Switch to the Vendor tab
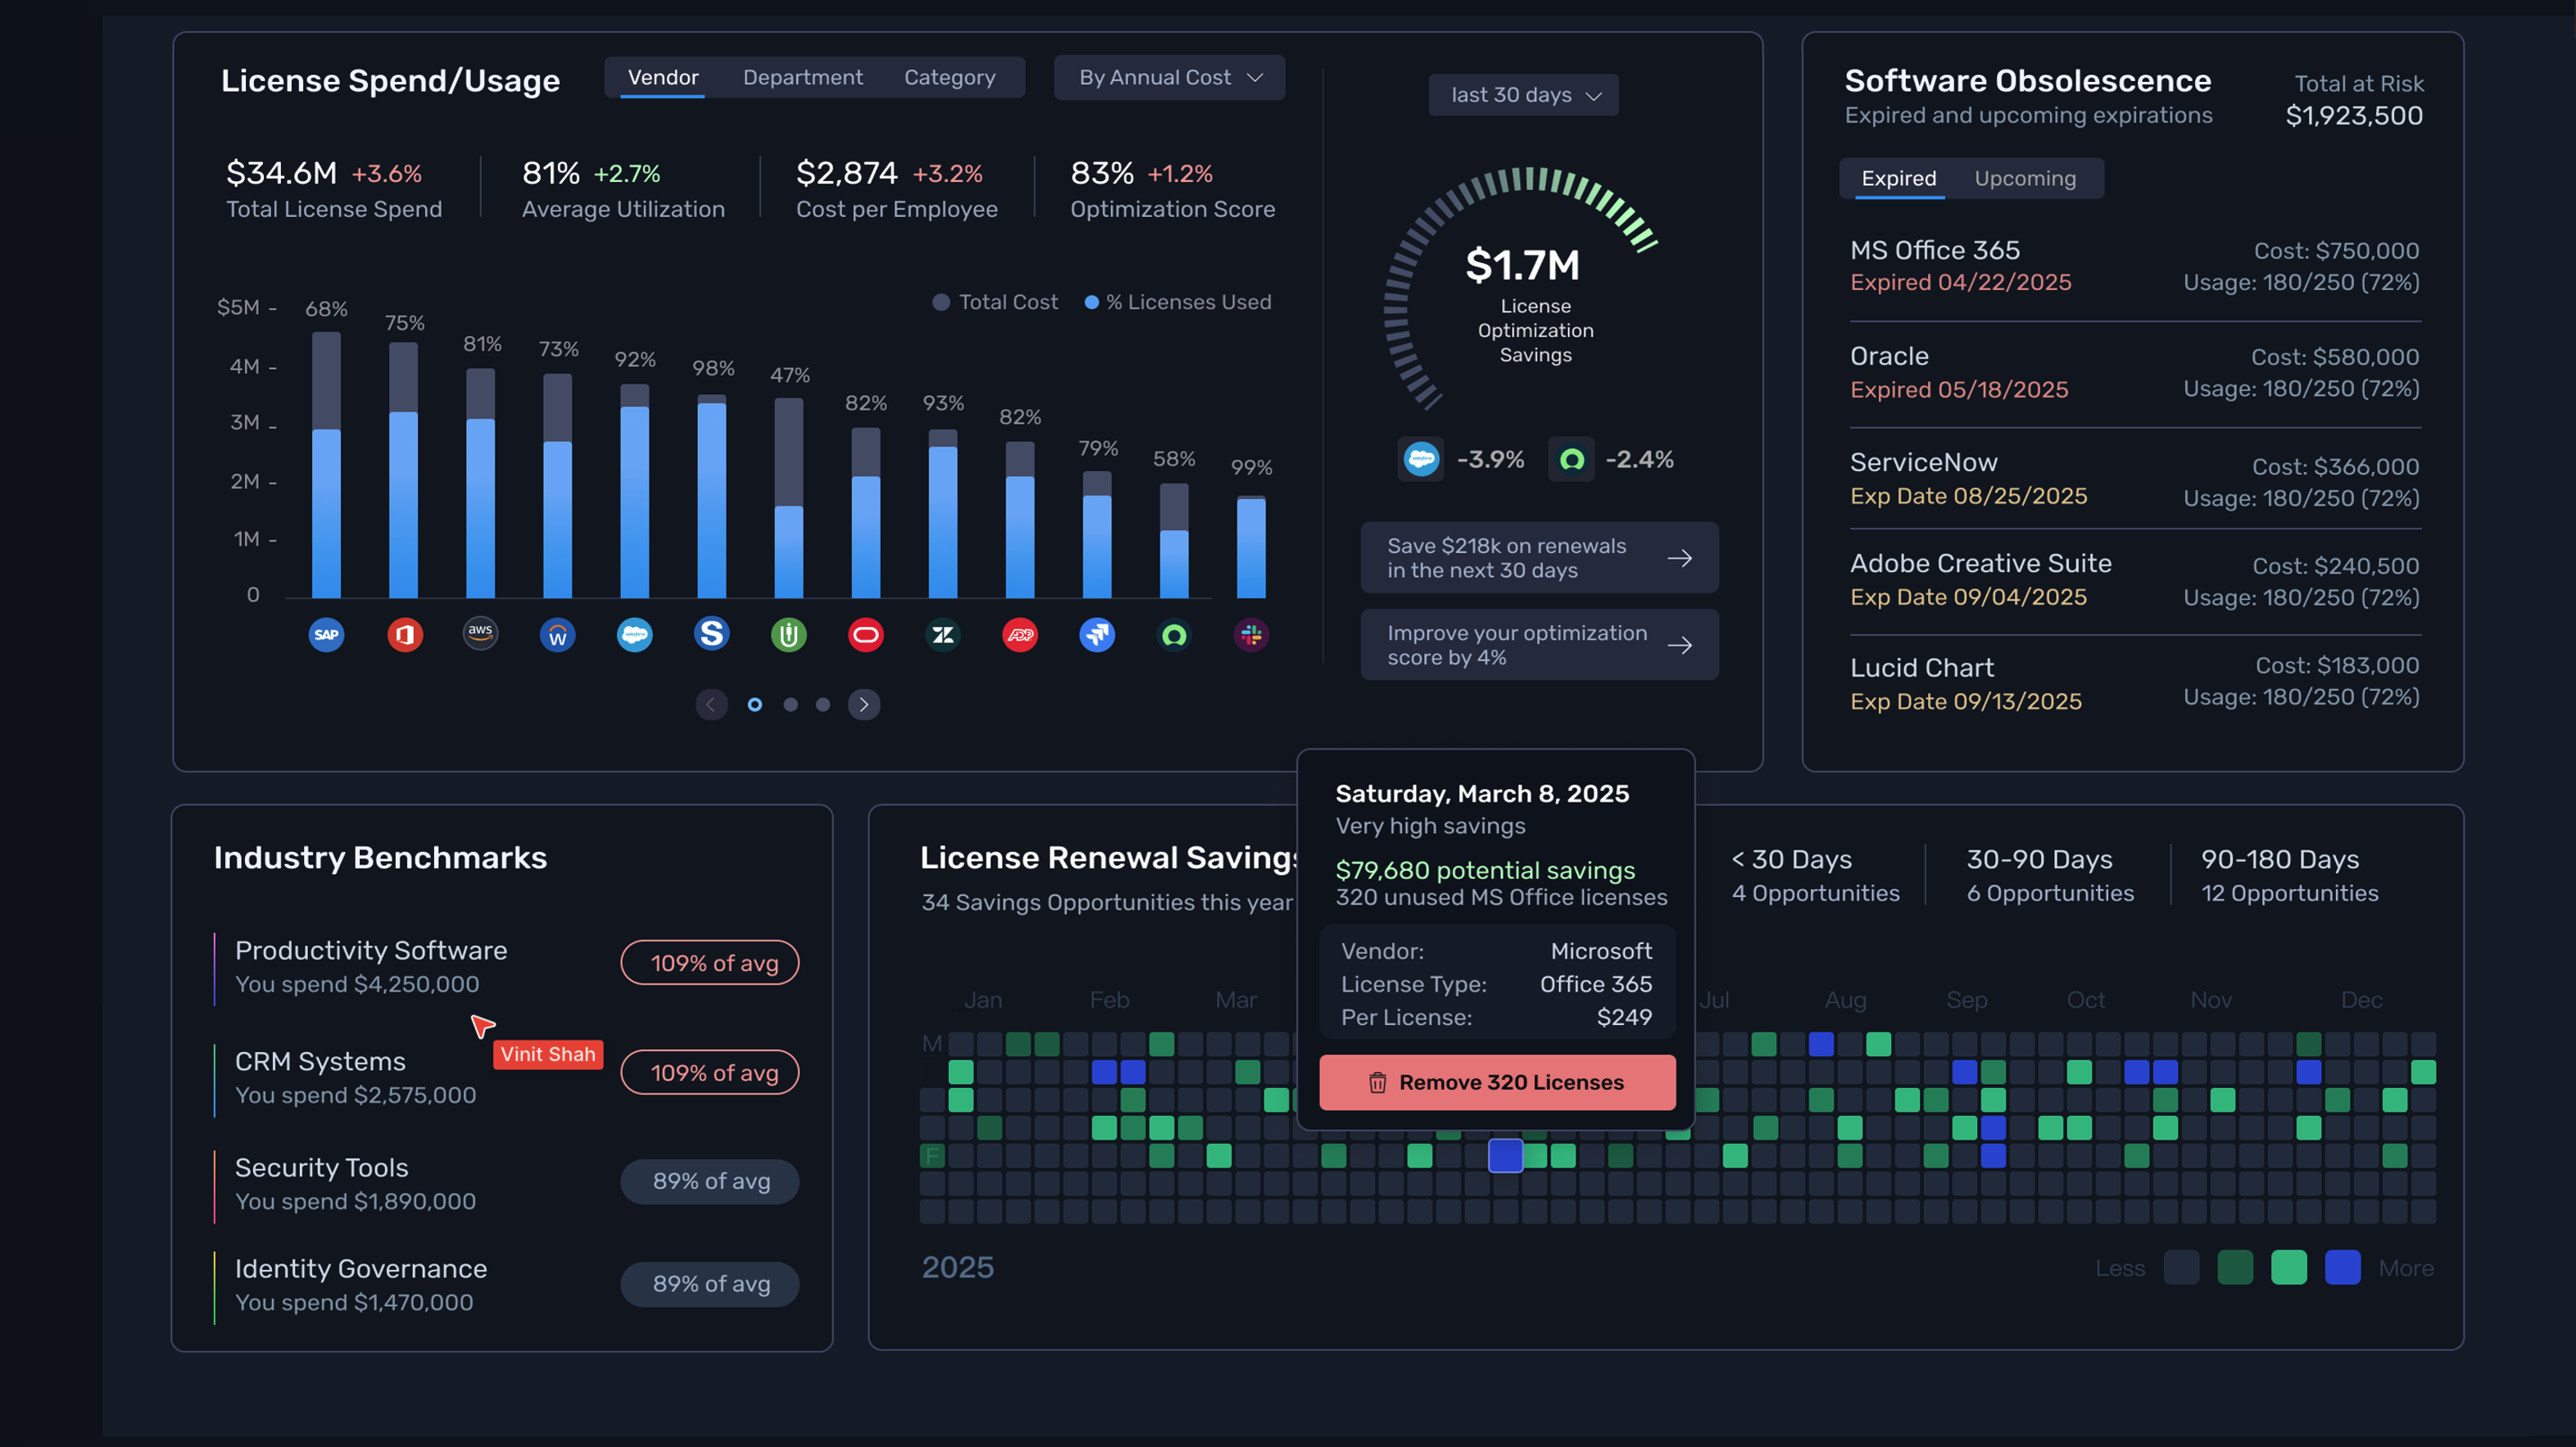 click(663, 77)
